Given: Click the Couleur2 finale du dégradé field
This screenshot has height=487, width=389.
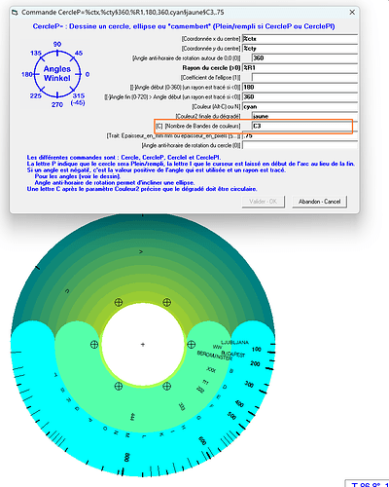Looking at the screenshot, I should (x=304, y=116).
